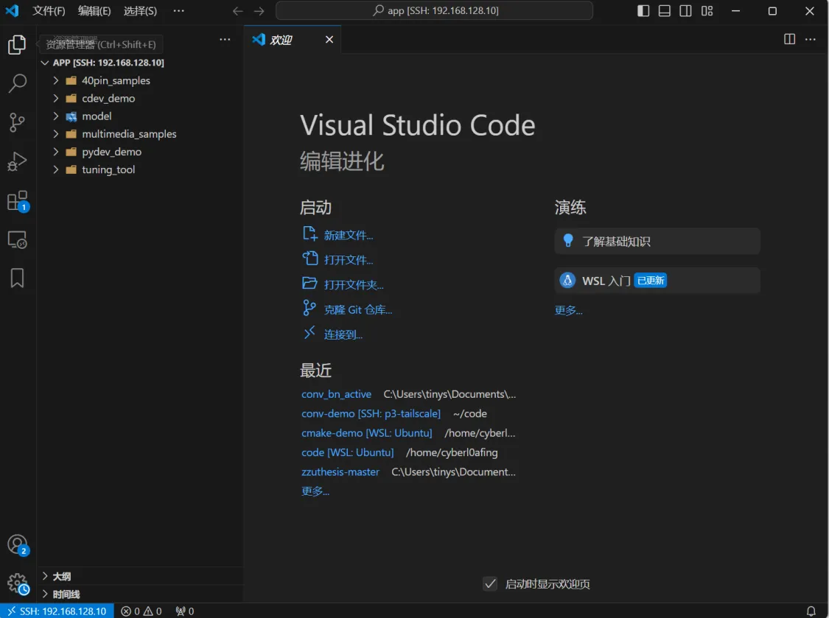Open recent zzuthesis-master project
The height and width of the screenshot is (618, 829).
pyautogui.click(x=340, y=471)
